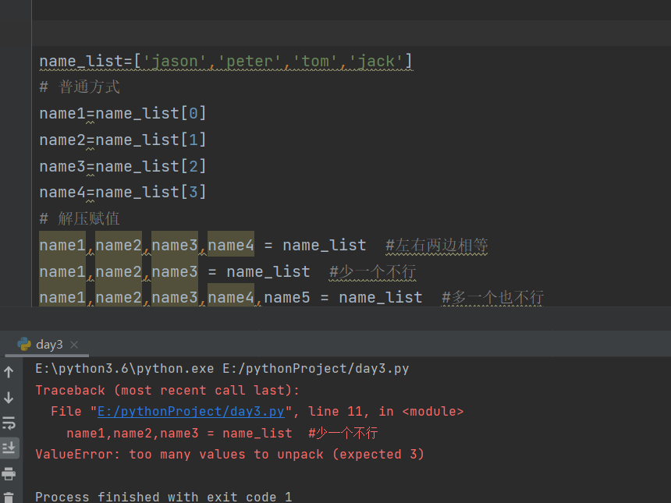Viewport: 671px width, 503px height.
Task: Click the print icon in Run panel
Action: (9, 473)
